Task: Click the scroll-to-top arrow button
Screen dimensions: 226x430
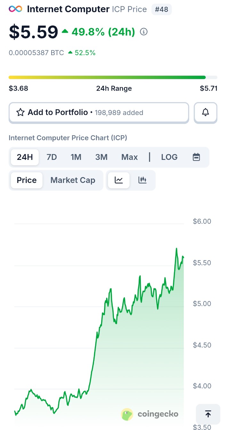Action: coord(208,414)
